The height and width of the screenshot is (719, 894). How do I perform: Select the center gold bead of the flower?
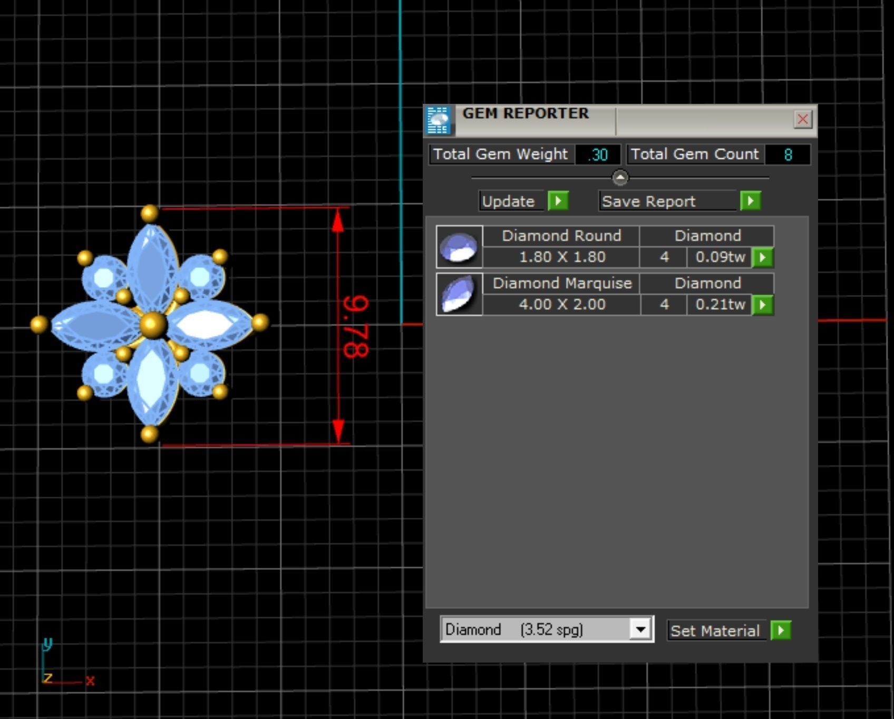click(153, 324)
